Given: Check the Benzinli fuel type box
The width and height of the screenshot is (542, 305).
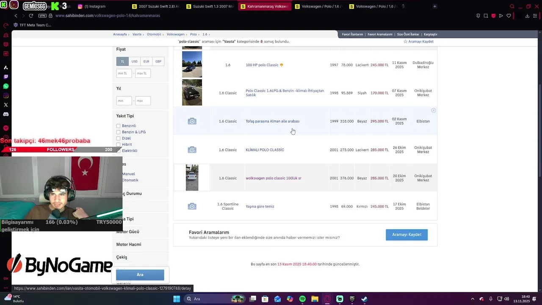Looking at the screenshot, I should click(x=119, y=126).
